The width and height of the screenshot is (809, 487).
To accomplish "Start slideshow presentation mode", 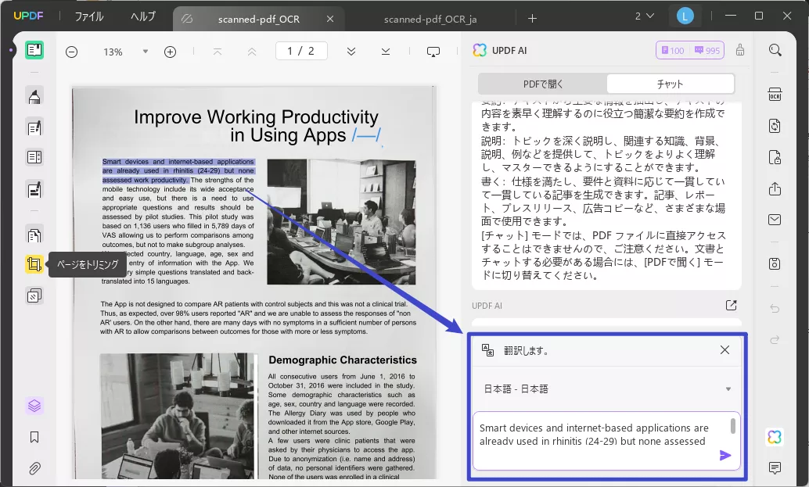I will 433,52.
